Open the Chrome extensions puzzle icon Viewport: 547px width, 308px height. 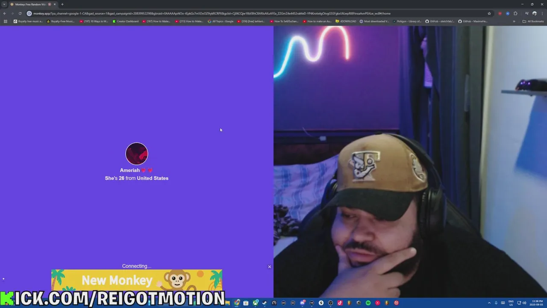(515, 13)
